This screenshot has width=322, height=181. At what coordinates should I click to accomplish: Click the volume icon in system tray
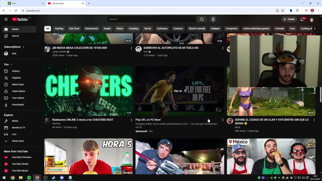pyautogui.click(x=304, y=178)
